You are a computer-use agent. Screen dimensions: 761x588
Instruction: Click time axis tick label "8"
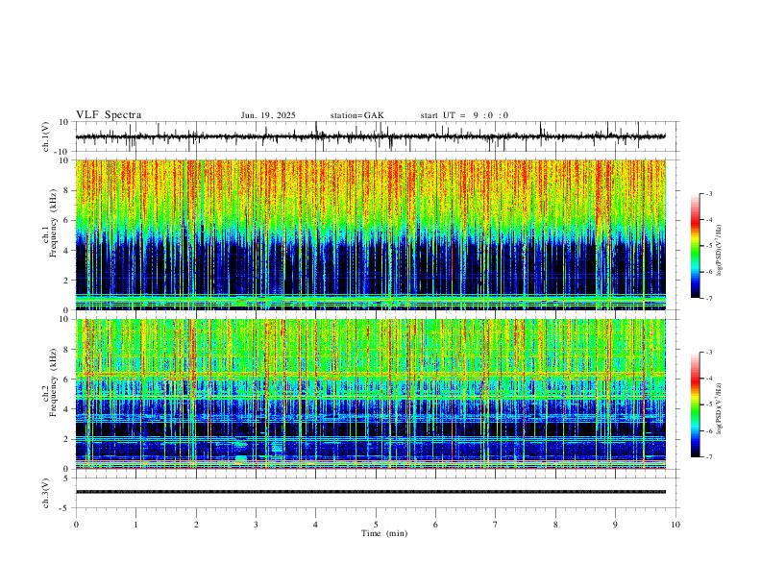point(555,525)
